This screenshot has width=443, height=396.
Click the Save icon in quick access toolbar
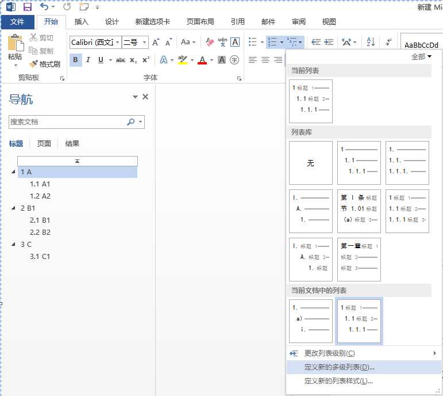click(27, 7)
